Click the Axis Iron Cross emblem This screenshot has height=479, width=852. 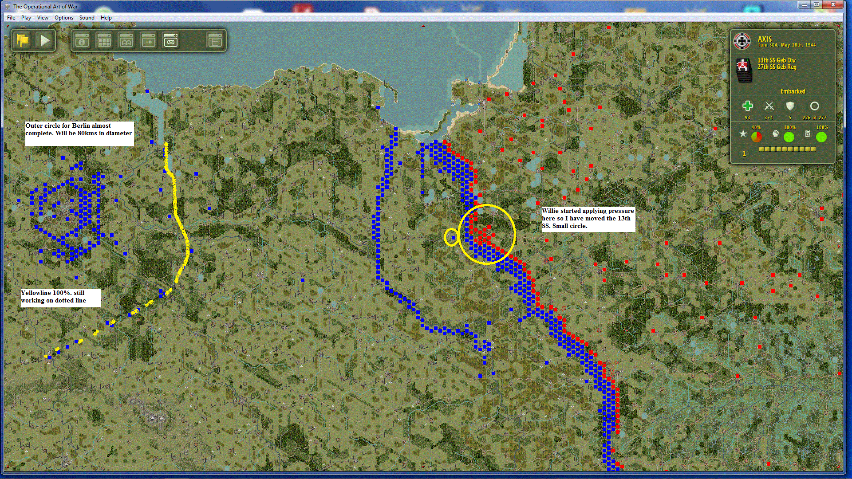click(742, 41)
